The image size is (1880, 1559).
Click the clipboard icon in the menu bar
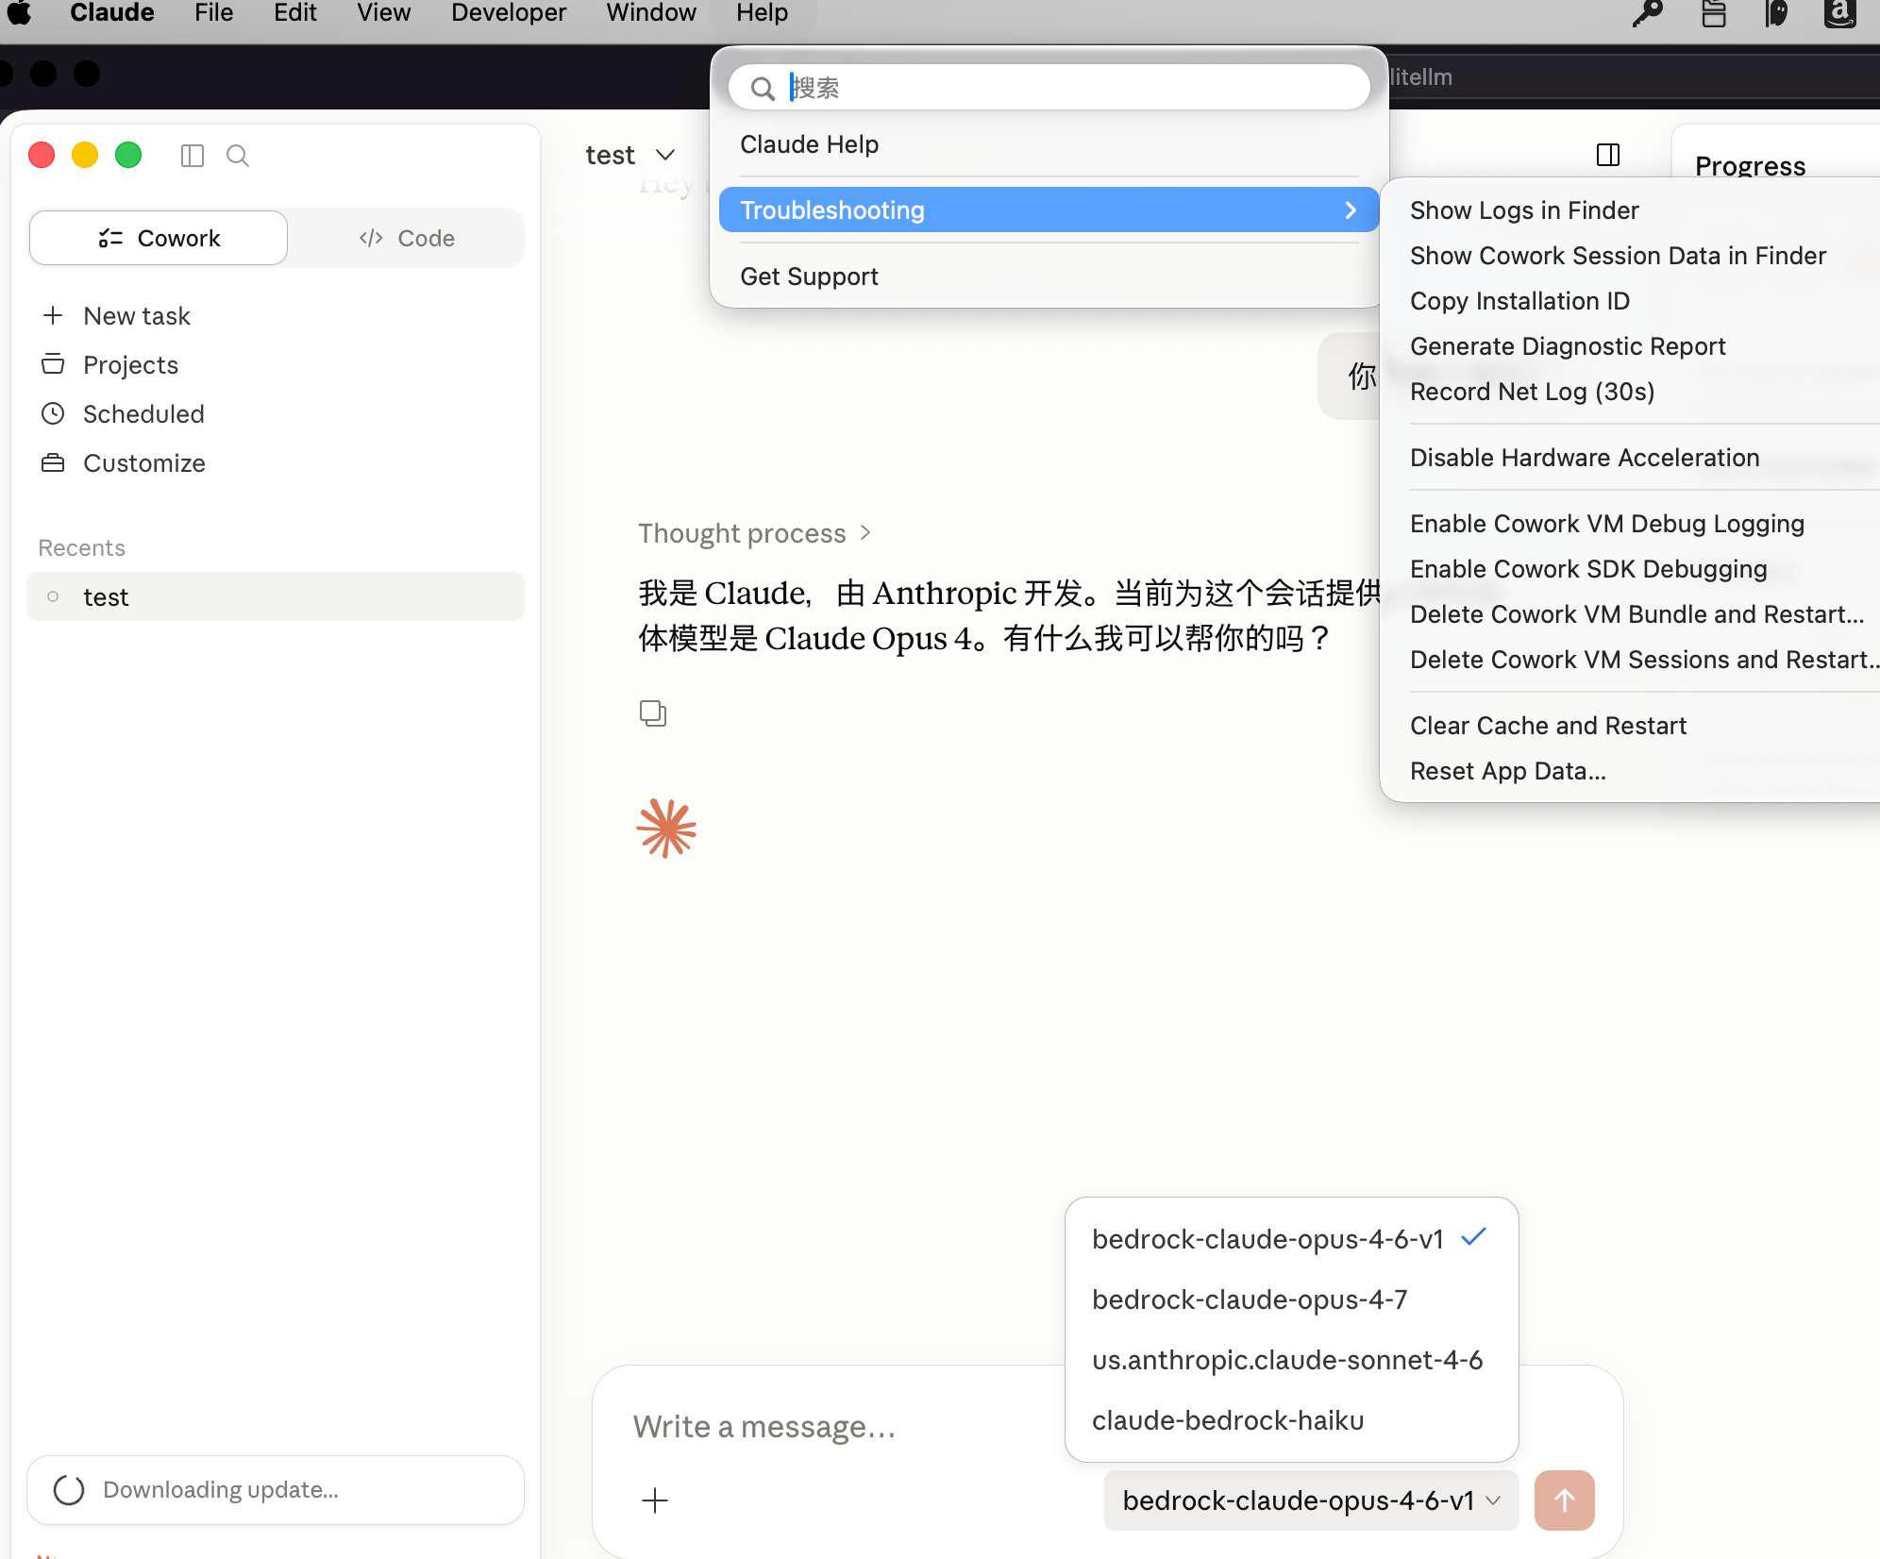[1714, 13]
